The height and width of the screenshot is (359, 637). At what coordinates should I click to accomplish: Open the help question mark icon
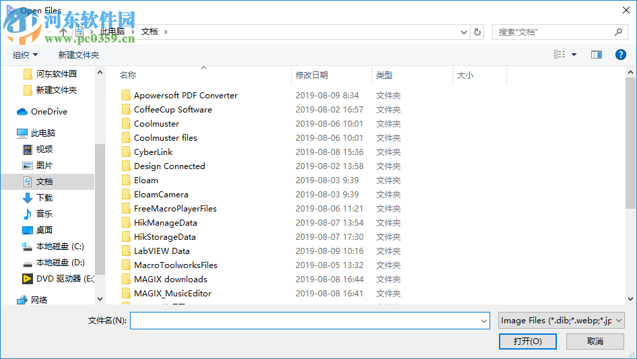(x=620, y=55)
